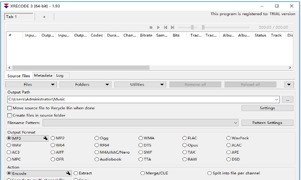Open Encode settings wrench icon
Viewport: 301px width, 180px height.
(x=69, y=173)
